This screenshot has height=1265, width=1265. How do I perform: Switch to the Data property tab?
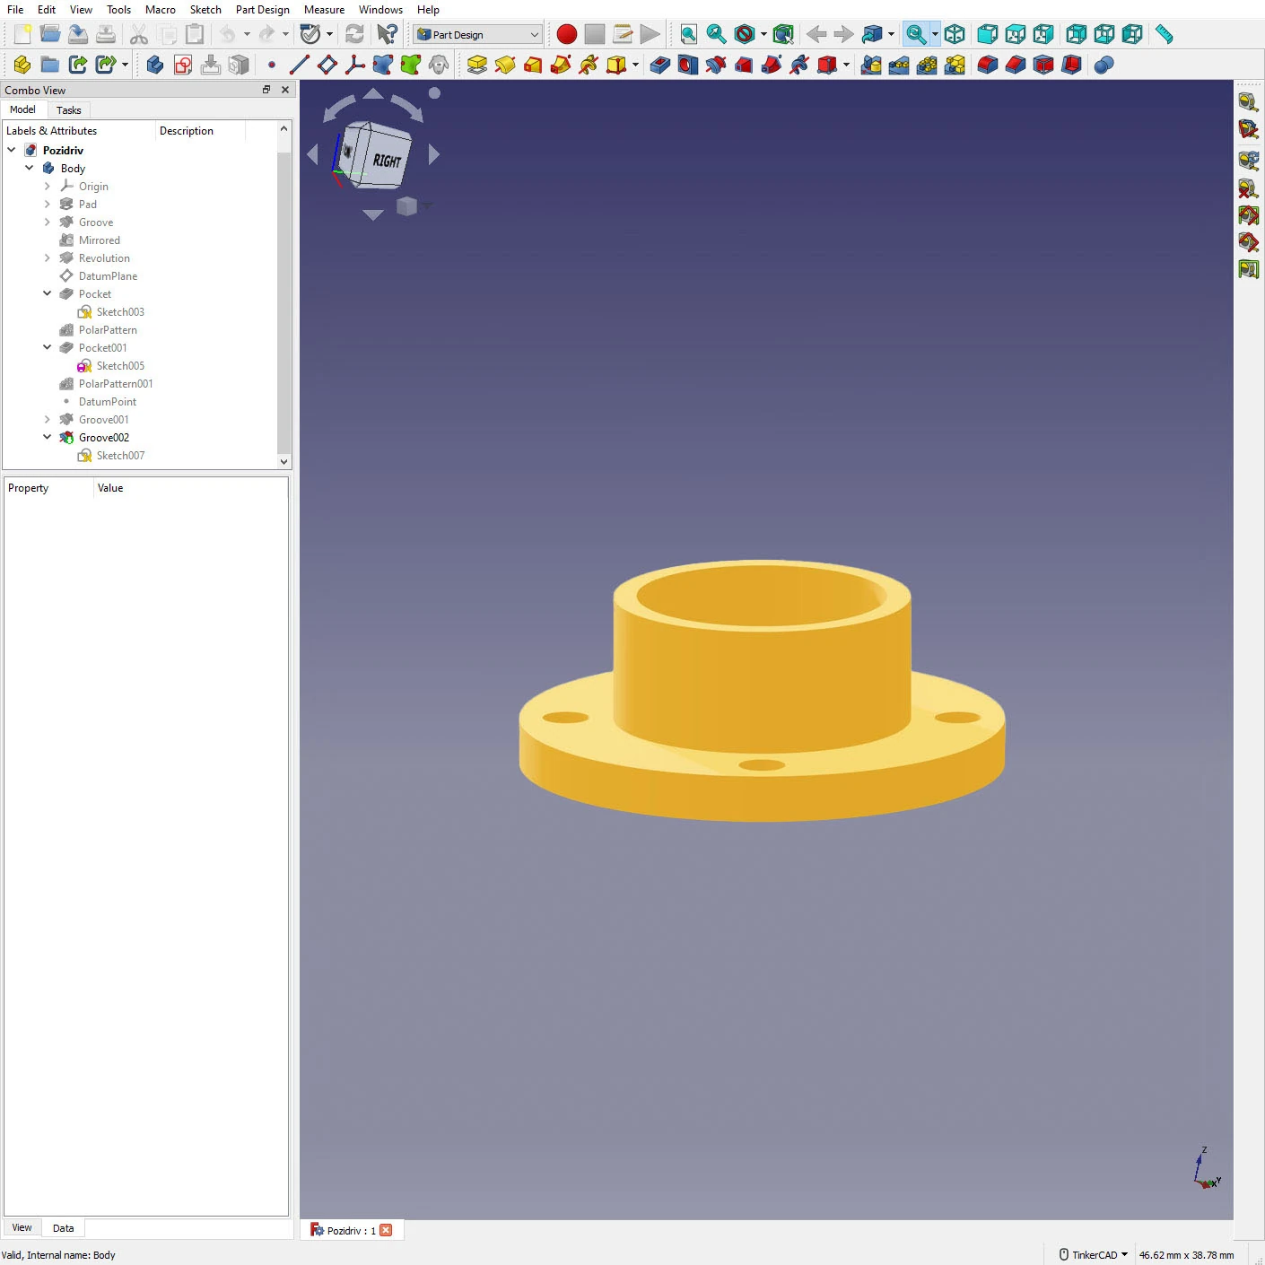[63, 1228]
